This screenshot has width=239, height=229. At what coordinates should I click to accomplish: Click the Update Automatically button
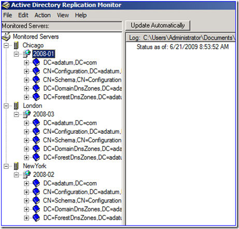(158, 26)
